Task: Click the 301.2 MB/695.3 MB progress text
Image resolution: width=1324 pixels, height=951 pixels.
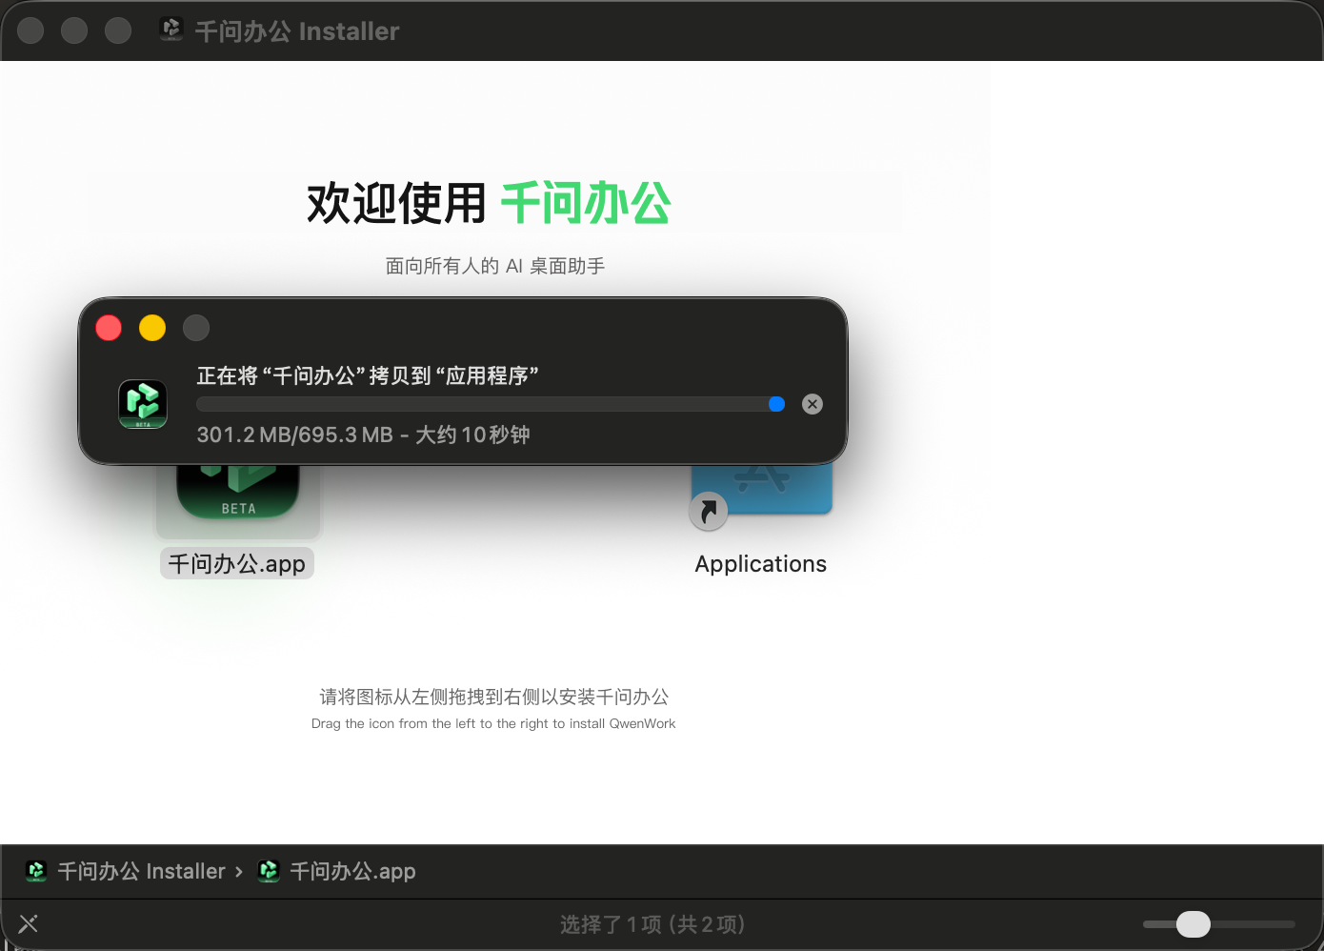Action: [x=363, y=435]
